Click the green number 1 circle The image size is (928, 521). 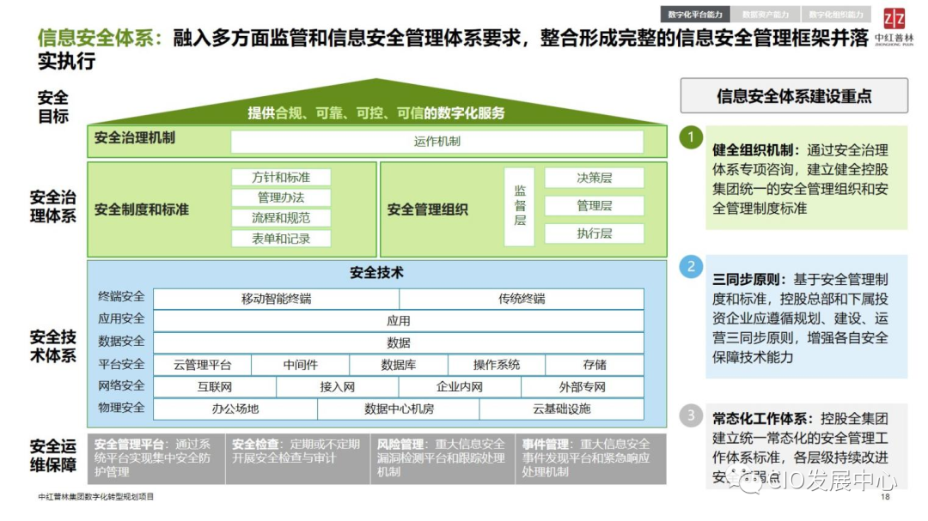691,137
